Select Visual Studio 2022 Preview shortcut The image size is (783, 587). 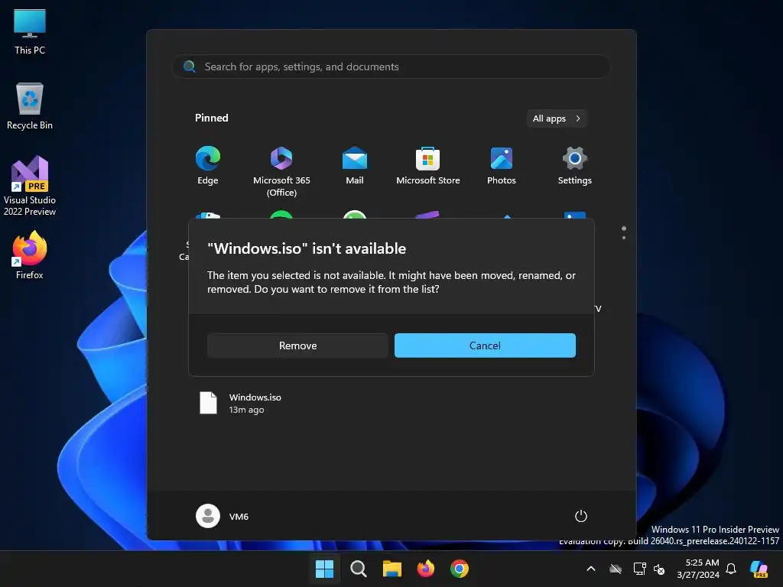(x=30, y=186)
